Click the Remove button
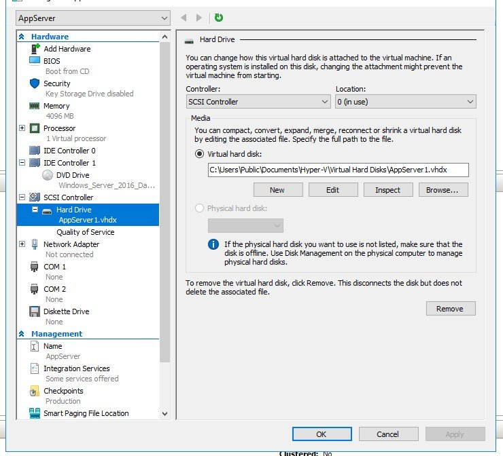The image size is (503, 456). click(x=450, y=309)
